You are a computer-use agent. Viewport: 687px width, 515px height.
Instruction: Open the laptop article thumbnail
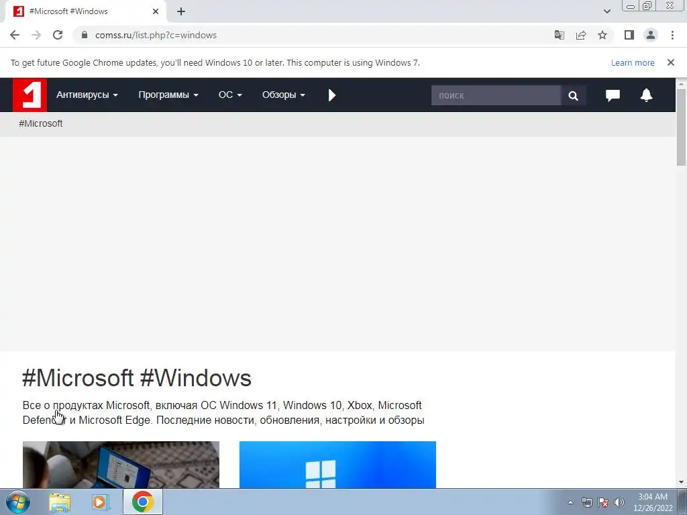[121, 465]
